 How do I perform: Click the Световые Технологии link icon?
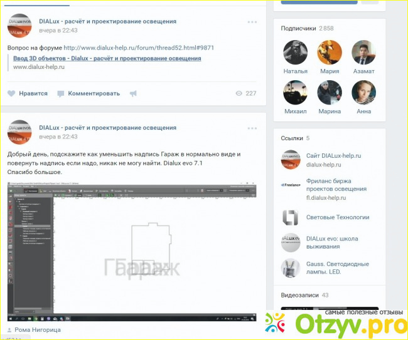click(291, 217)
